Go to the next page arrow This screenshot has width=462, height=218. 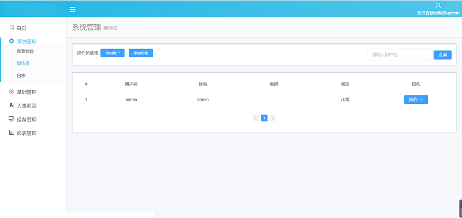(x=273, y=119)
